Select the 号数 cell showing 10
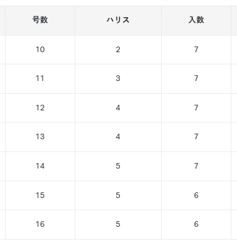 (x=40, y=49)
